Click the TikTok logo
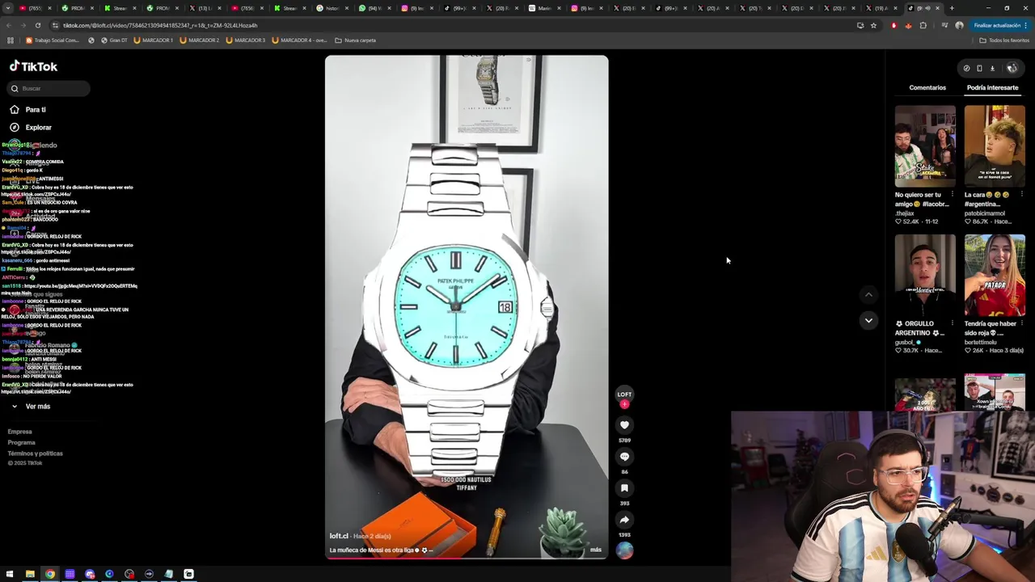 pyautogui.click(x=33, y=67)
